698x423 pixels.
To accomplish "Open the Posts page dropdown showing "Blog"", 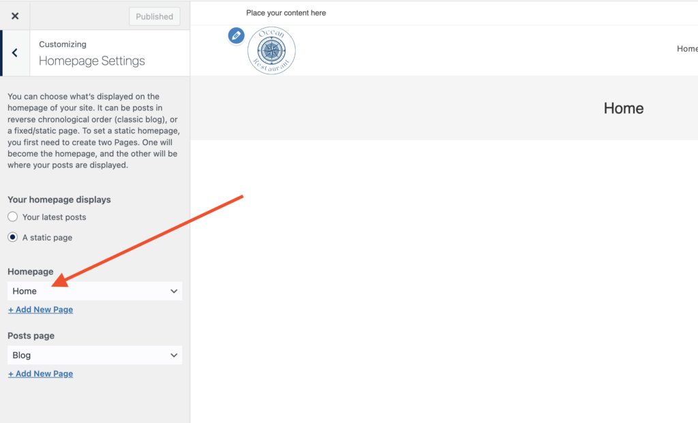I will (x=89, y=355).
